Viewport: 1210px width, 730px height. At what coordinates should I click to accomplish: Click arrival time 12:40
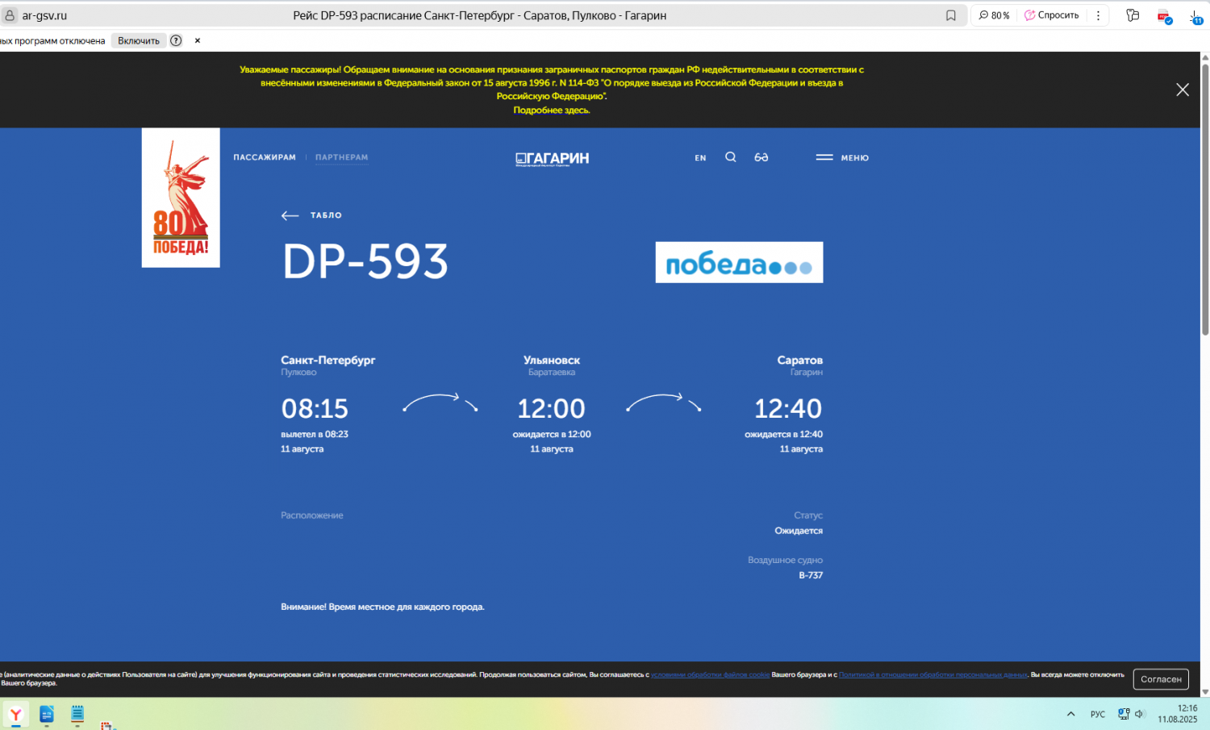[x=788, y=409]
